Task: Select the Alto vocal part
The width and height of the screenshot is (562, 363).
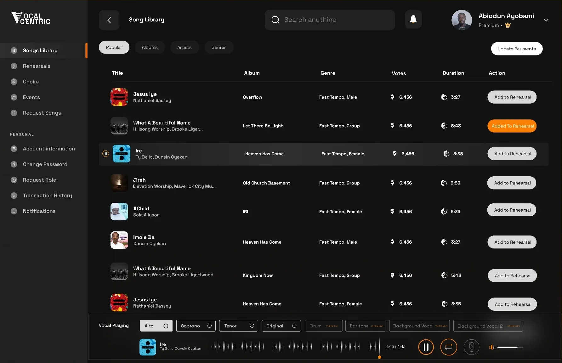Action: [156, 326]
